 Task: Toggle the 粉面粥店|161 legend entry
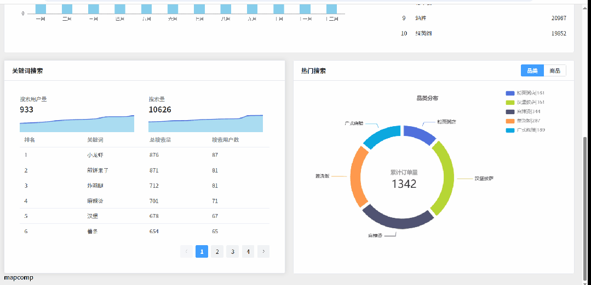click(525, 93)
